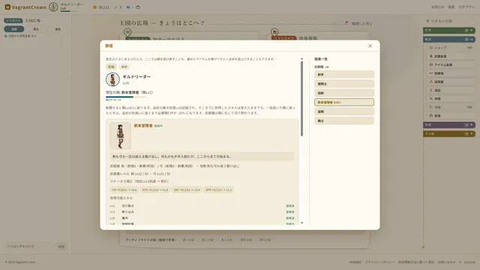Click the red flag icon near the title

coord(346,22)
